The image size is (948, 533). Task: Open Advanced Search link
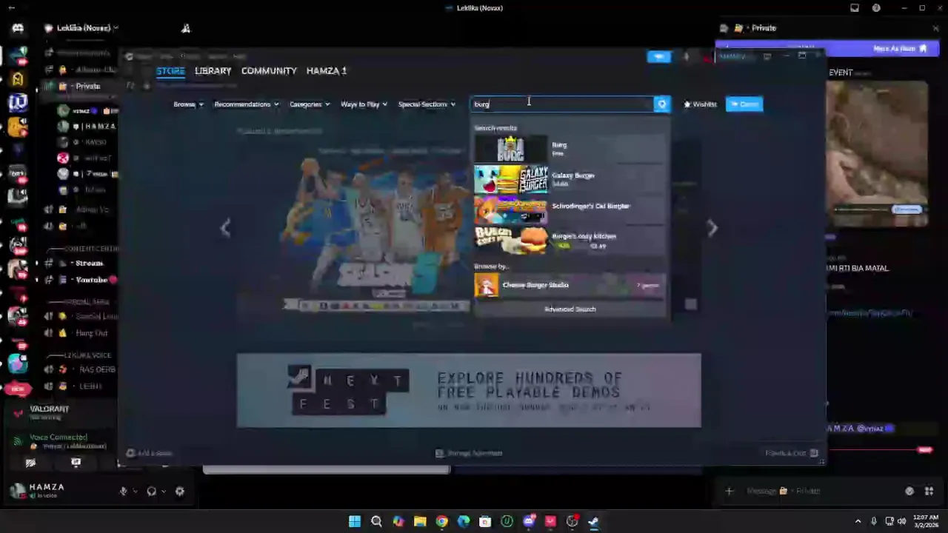tap(570, 309)
